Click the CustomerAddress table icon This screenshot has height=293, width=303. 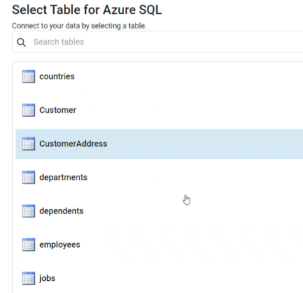click(29, 144)
